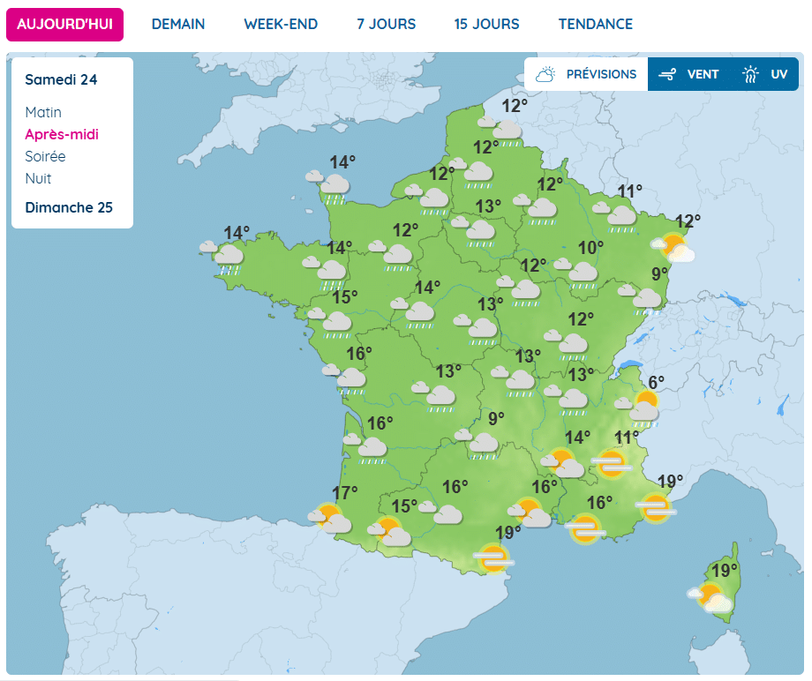Select the Soirée time period
812x681 pixels.
[46, 156]
